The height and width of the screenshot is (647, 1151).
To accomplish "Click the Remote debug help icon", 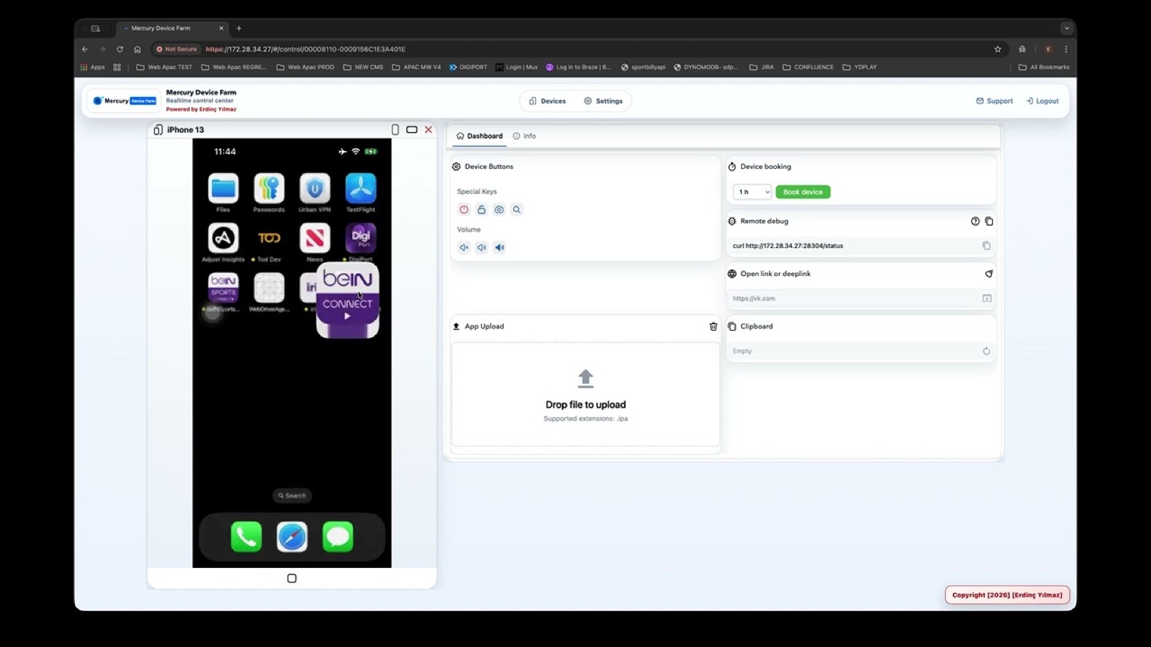I will click(x=975, y=221).
